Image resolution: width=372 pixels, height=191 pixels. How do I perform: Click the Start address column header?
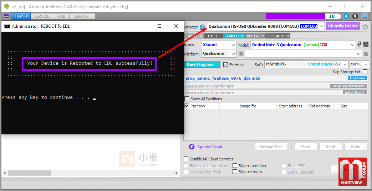click(x=291, y=106)
